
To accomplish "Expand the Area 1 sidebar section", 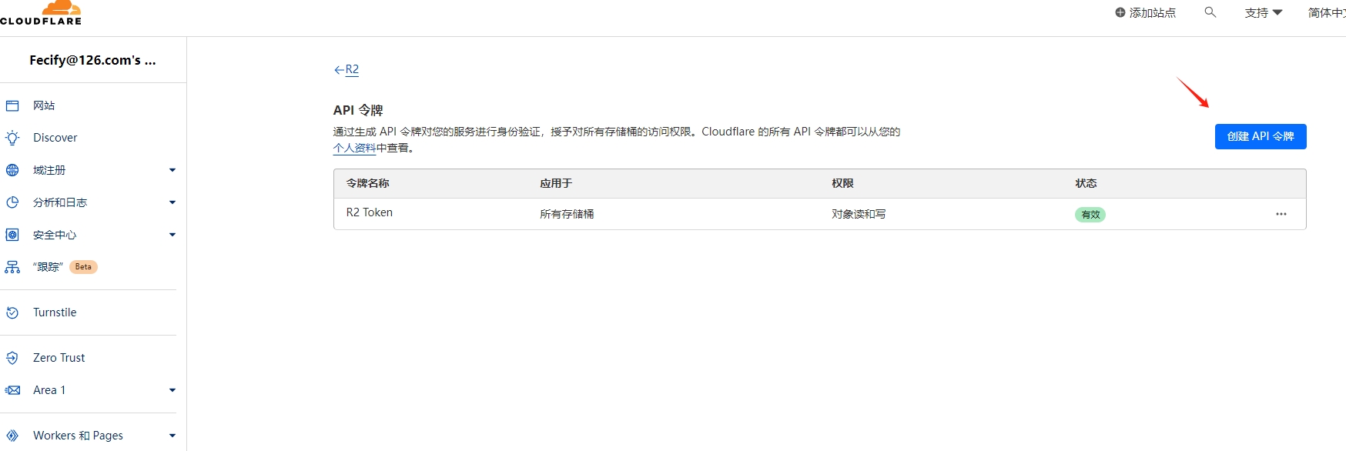I will 172,390.
